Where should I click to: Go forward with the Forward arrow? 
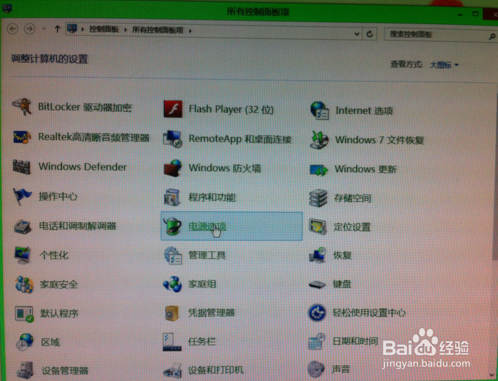(x=30, y=29)
